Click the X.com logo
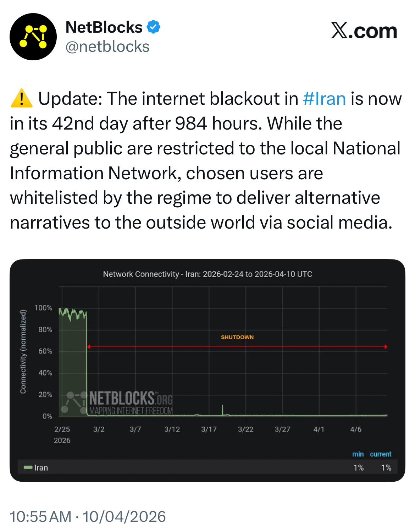415x531 pixels. point(364,31)
